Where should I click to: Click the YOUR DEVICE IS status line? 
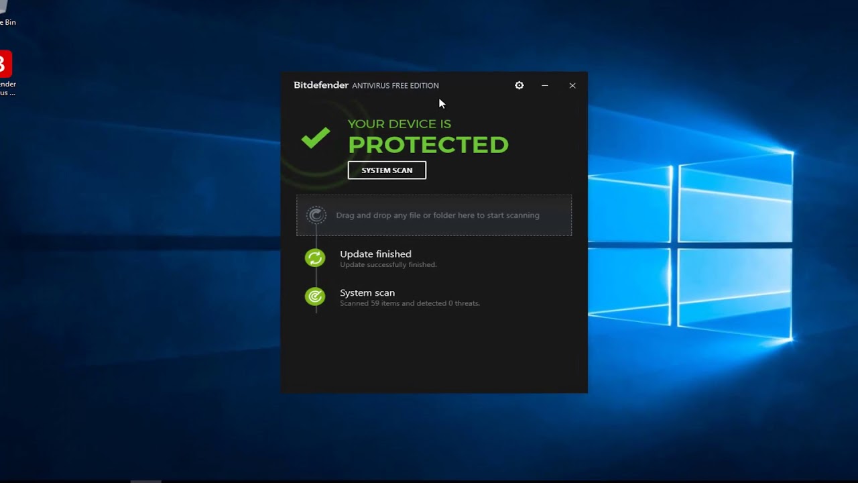pyautogui.click(x=399, y=124)
